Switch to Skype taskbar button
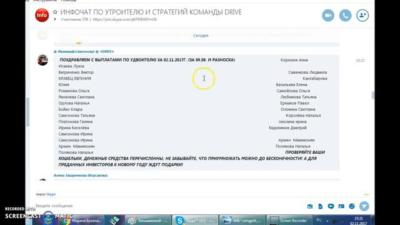Viewport: 400px width, 225px height. pyautogui.click(x=195, y=220)
